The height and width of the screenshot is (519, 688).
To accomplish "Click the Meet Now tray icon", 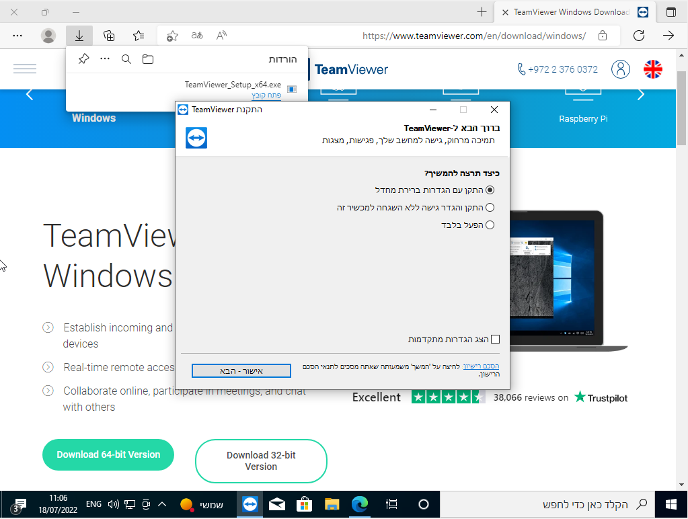I will 146,504.
